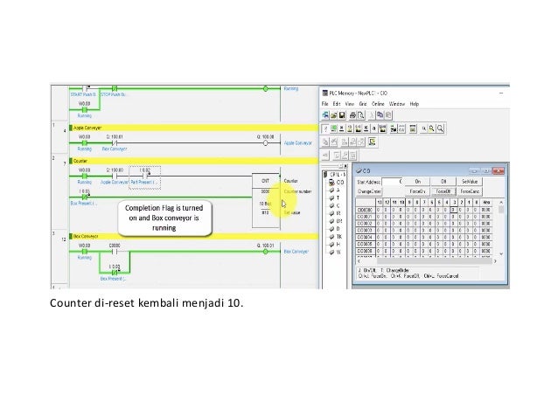
Task: Click the smallest magnifier zoom icon
Action: (x=423, y=128)
